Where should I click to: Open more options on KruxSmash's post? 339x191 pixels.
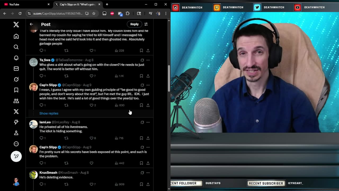click(x=148, y=173)
